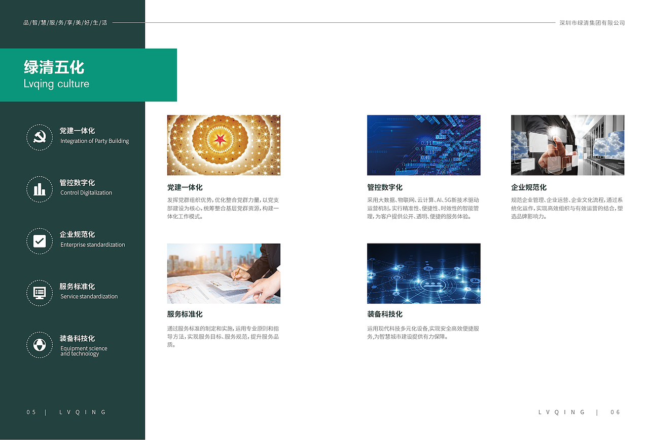Viewport: 649px width, 440px height.
Task: Click the party hammer-and-sickle icon
Action: (x=40, y=137)
